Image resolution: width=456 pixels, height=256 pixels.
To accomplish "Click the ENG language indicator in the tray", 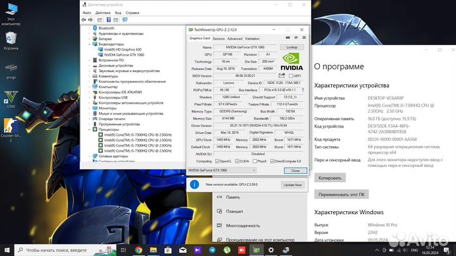I will [414, 250].
